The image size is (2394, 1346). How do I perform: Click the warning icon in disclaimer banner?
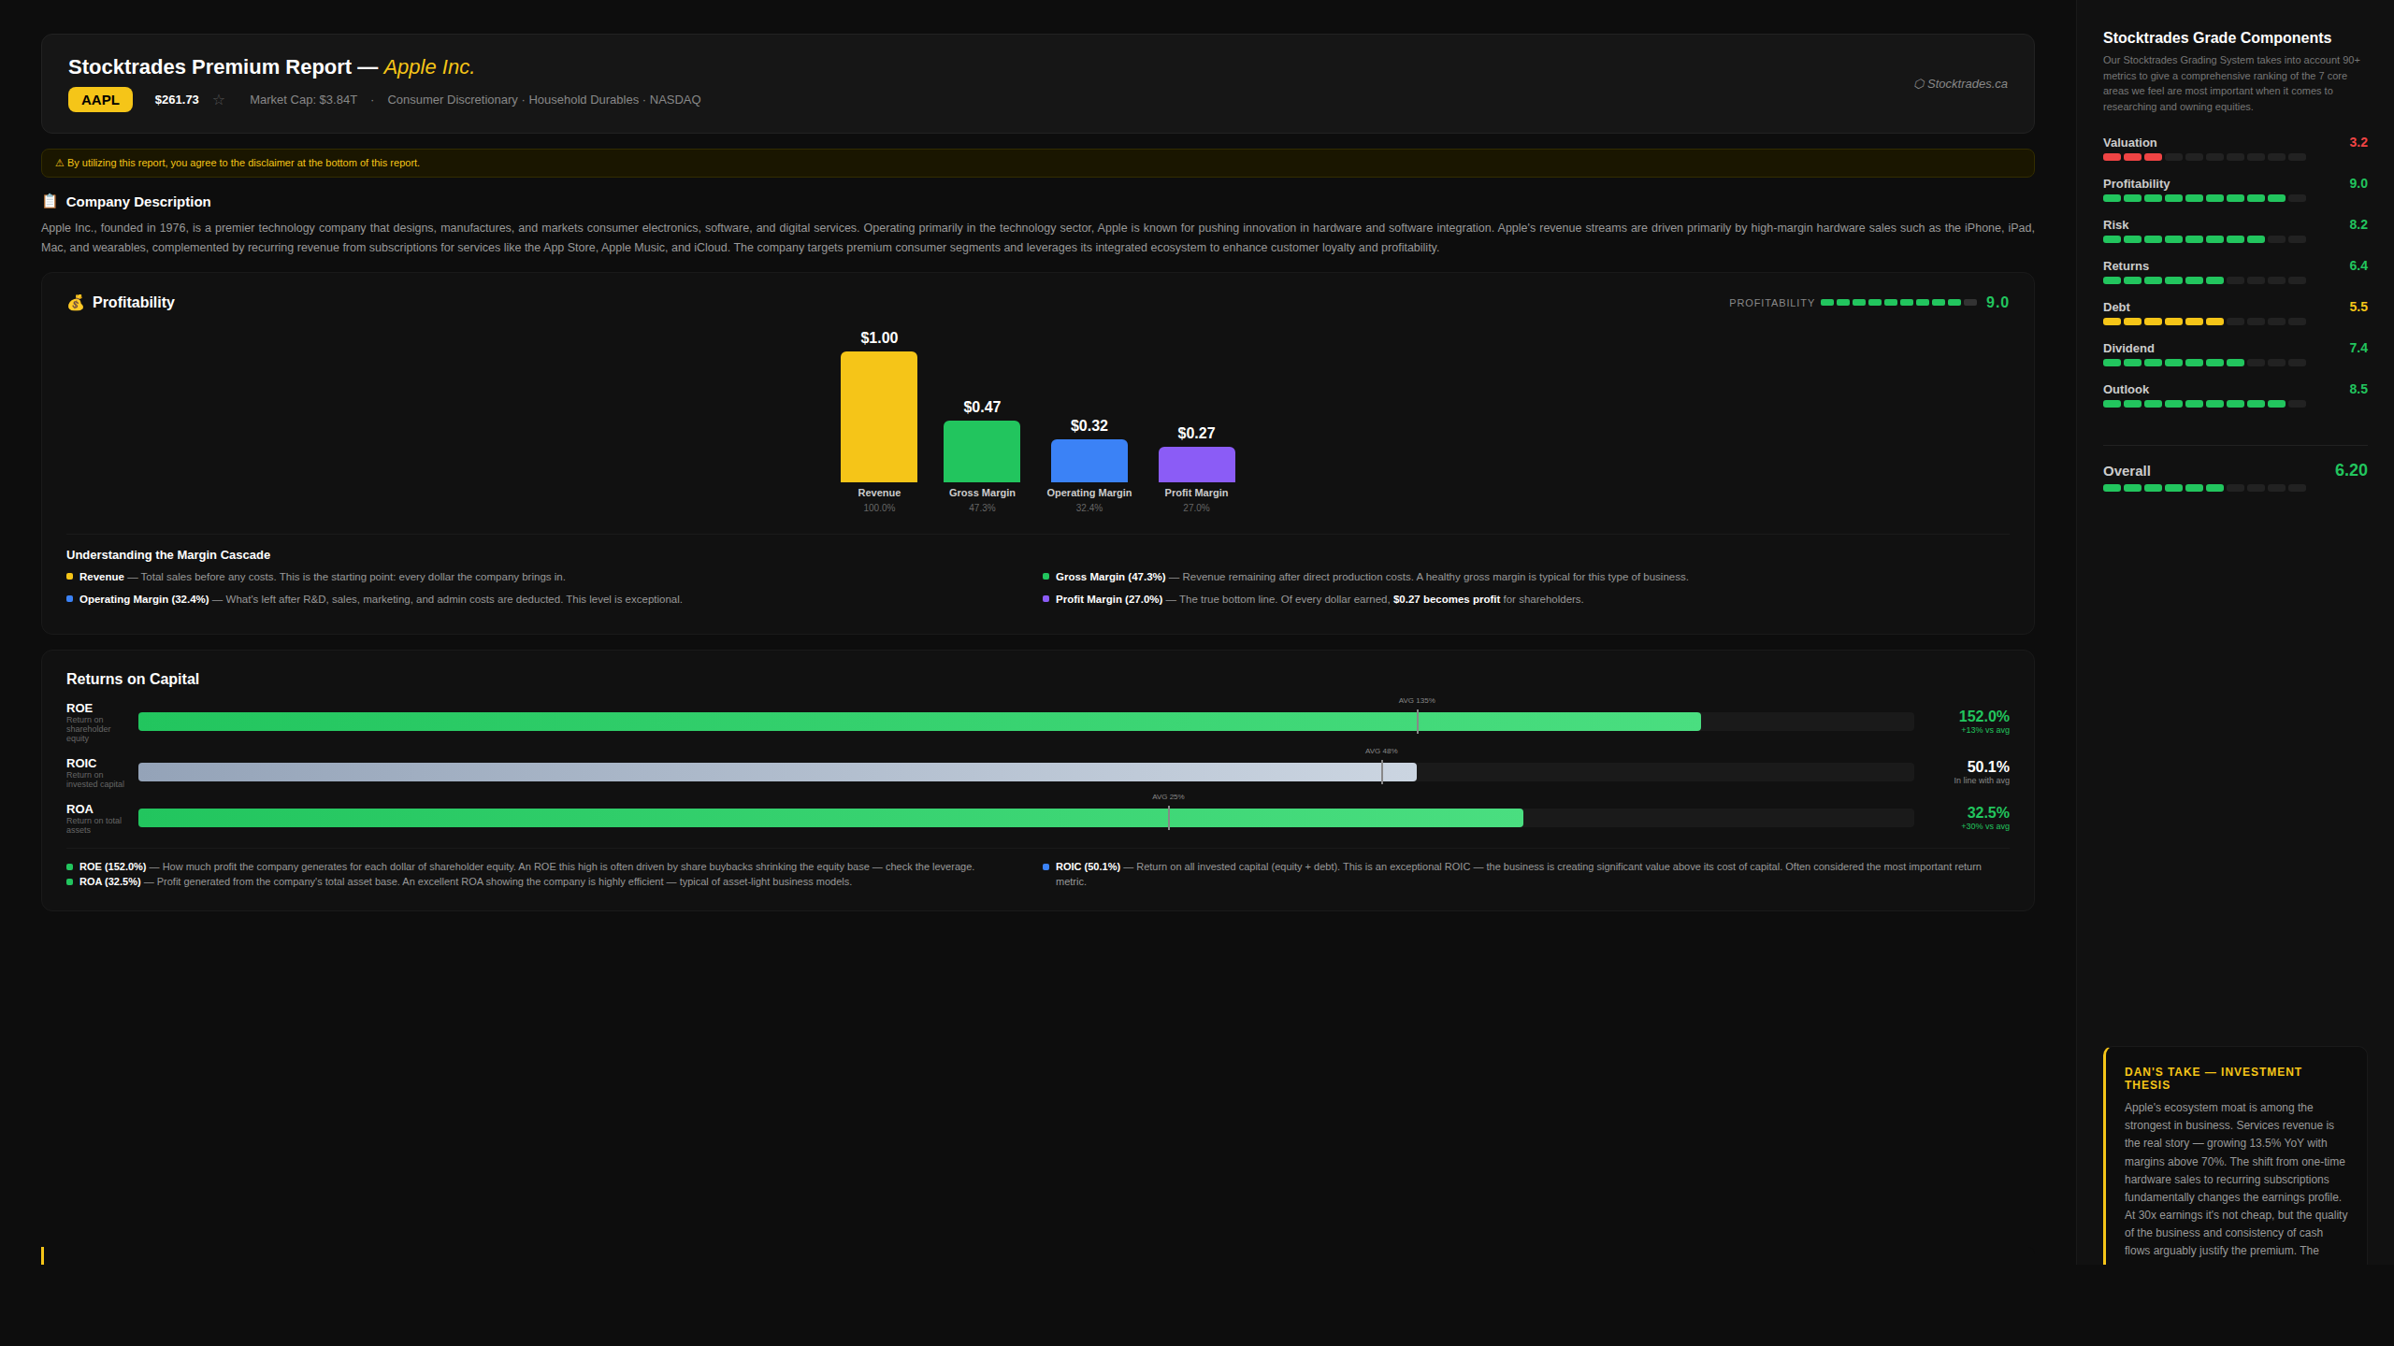pyautogui.click(x=59, y=164)
